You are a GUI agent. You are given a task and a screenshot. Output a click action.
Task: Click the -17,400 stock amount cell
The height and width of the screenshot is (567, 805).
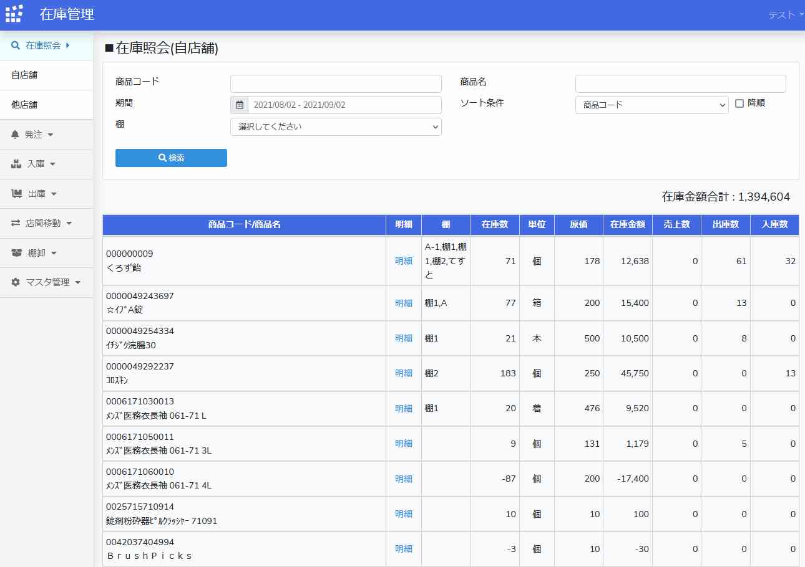point(628,479)
